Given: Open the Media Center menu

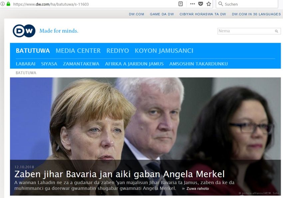Looking at the screenshot, I should click(78, 51).
